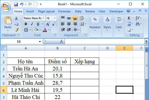The image size is (149, 100).
Task: Click the Merge and Center icon
Action: coord(82,24)
